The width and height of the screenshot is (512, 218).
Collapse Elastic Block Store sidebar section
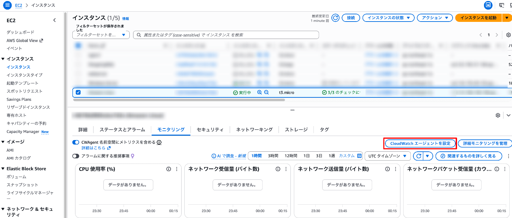3,169
